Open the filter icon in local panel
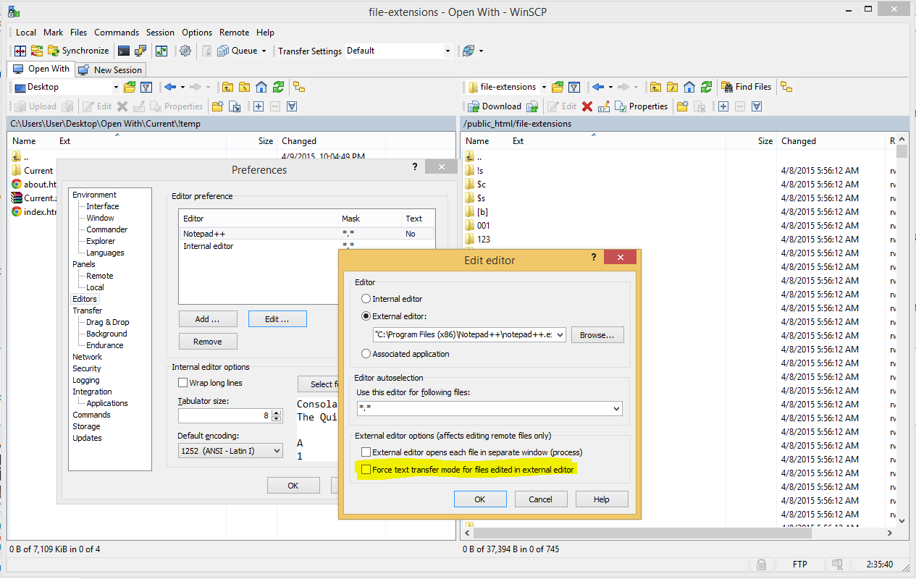Image resolution: width=916 pixels, height=579 pixels. (146, 87)
